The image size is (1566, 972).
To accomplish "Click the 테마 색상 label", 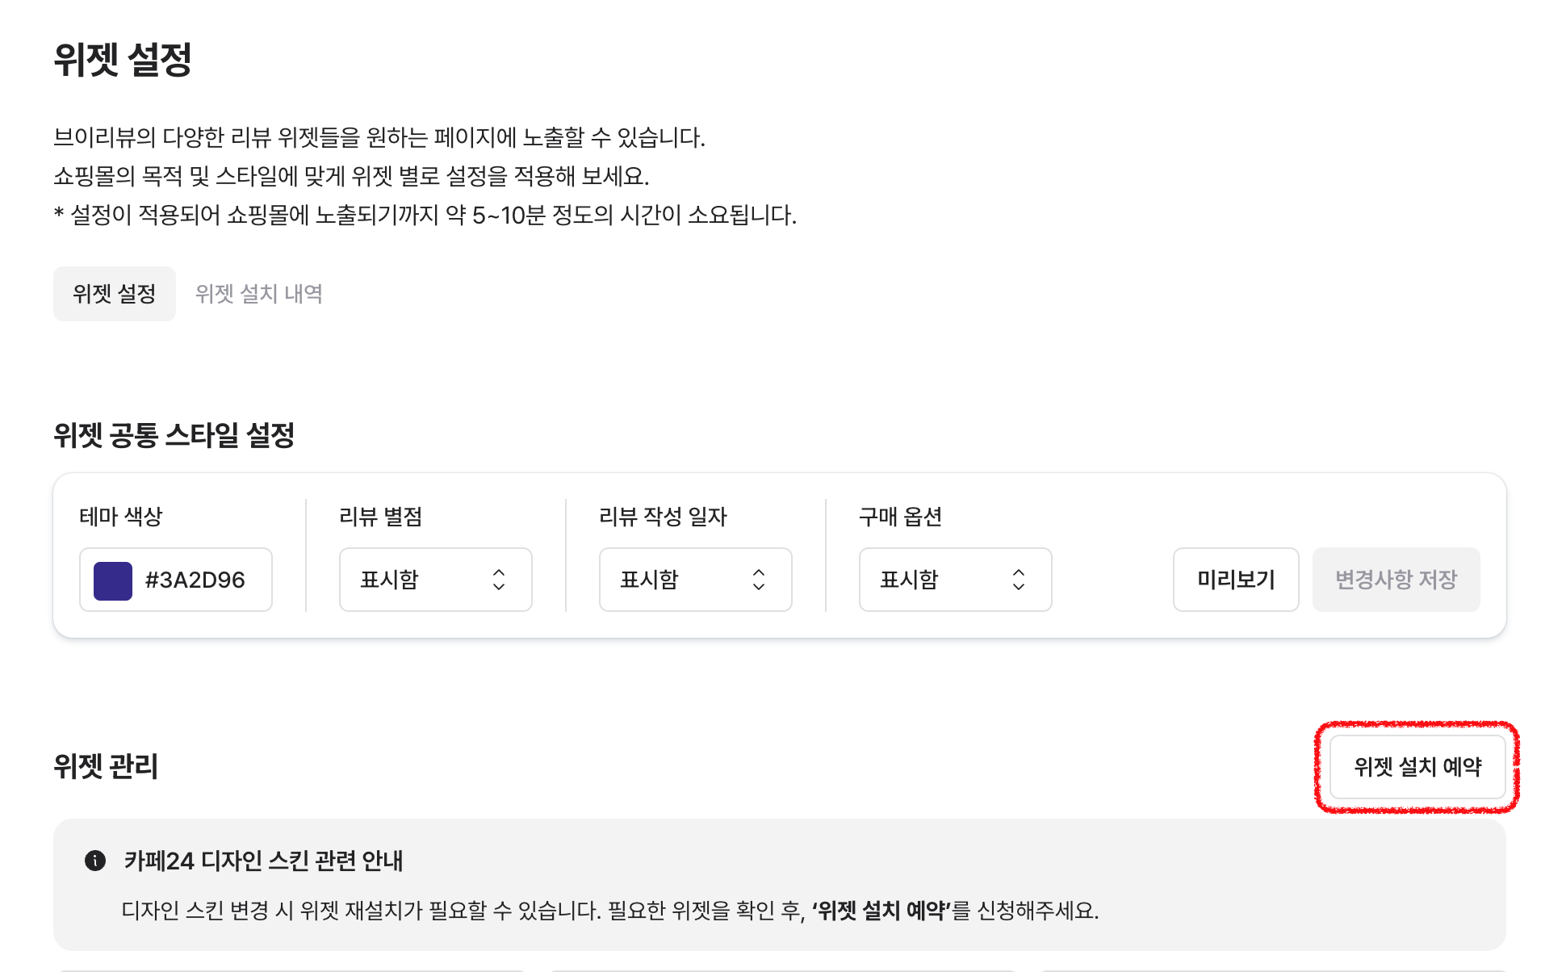I will (121, 517).
